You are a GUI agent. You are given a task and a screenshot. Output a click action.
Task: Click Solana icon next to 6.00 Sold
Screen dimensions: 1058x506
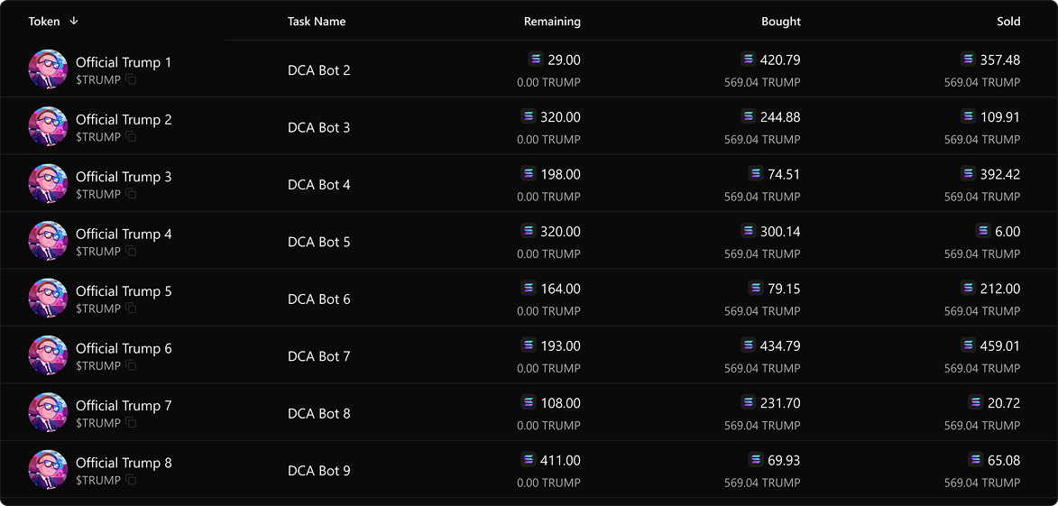coord(984,232)
